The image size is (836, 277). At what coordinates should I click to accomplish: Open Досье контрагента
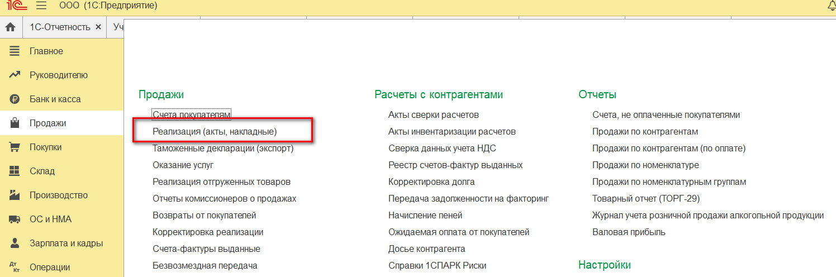(x=427, y=249)
